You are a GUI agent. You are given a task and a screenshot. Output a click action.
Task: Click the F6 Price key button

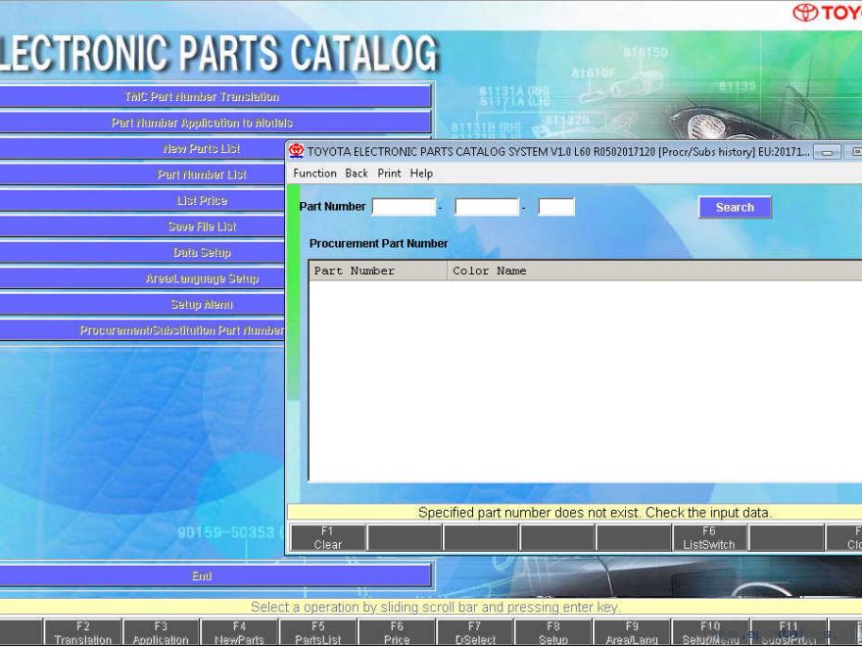tap(397, 632)
